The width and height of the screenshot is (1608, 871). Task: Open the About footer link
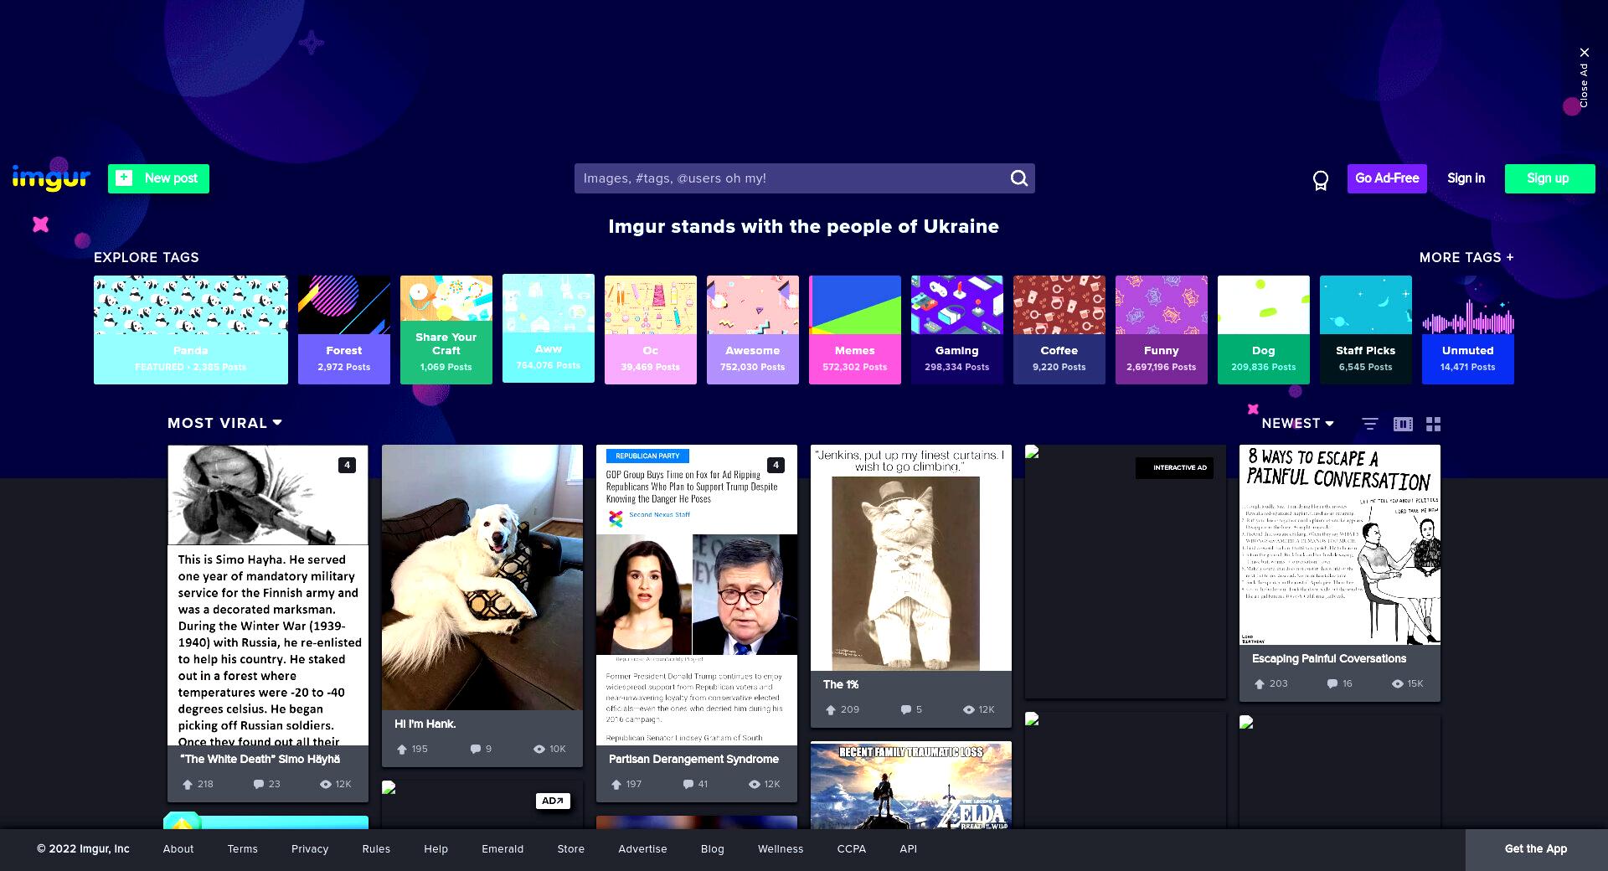click(x=178, y=849)
